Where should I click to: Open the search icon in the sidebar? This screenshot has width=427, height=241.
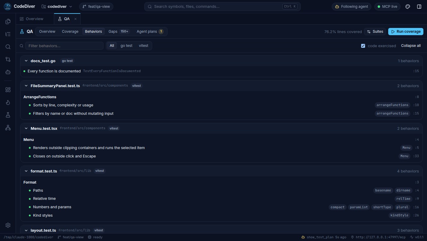tap(8, 47)
